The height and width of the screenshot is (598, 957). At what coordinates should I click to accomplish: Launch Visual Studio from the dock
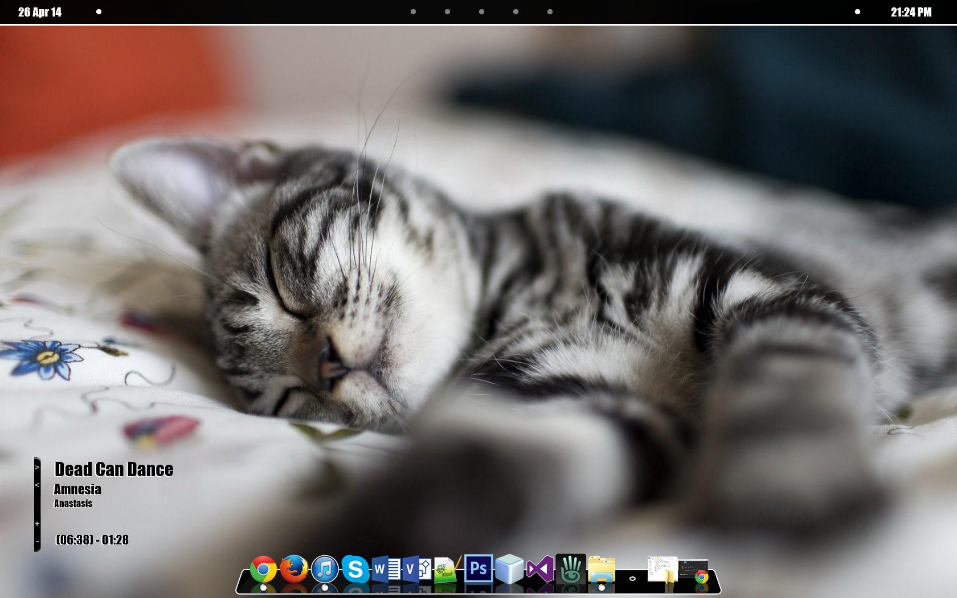pyautogui.click(x=539, y=569)
